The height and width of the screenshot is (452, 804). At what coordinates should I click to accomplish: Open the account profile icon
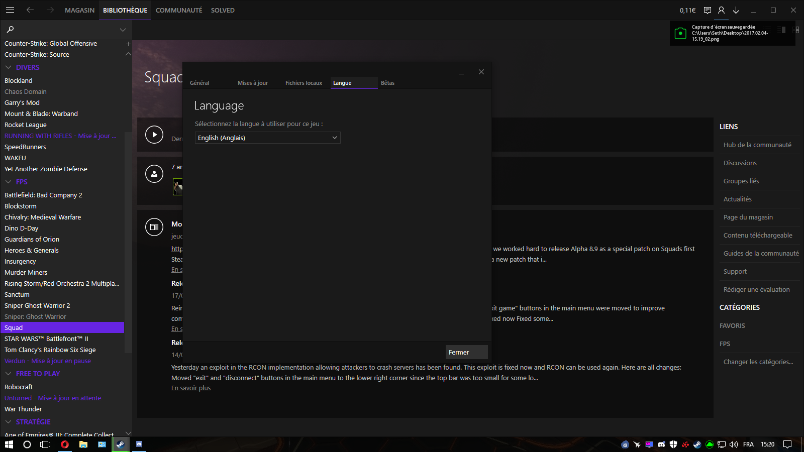[x=722, y=10]
